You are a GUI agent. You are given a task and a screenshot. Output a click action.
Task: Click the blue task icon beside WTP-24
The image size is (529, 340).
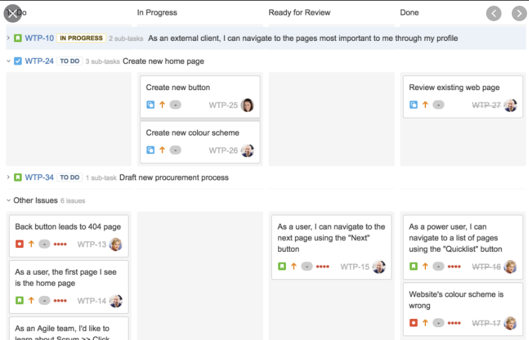(x=18, y=61)
